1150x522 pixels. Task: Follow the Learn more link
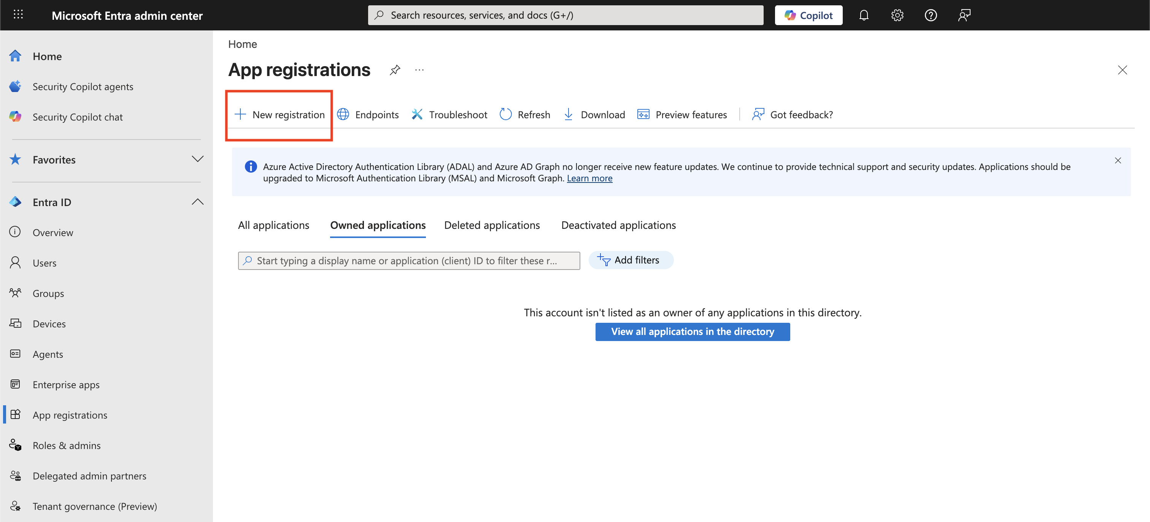tap(589, 178)
